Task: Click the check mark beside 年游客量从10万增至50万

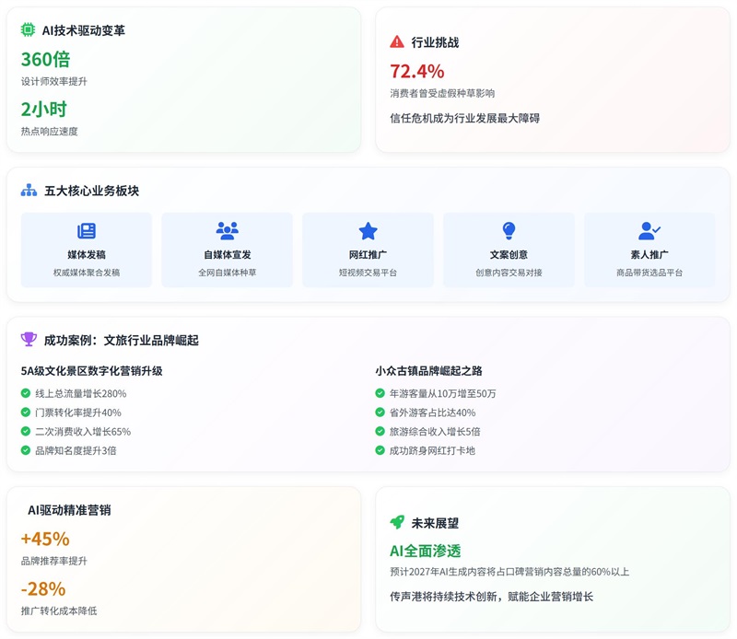Action: pos(380,393)
